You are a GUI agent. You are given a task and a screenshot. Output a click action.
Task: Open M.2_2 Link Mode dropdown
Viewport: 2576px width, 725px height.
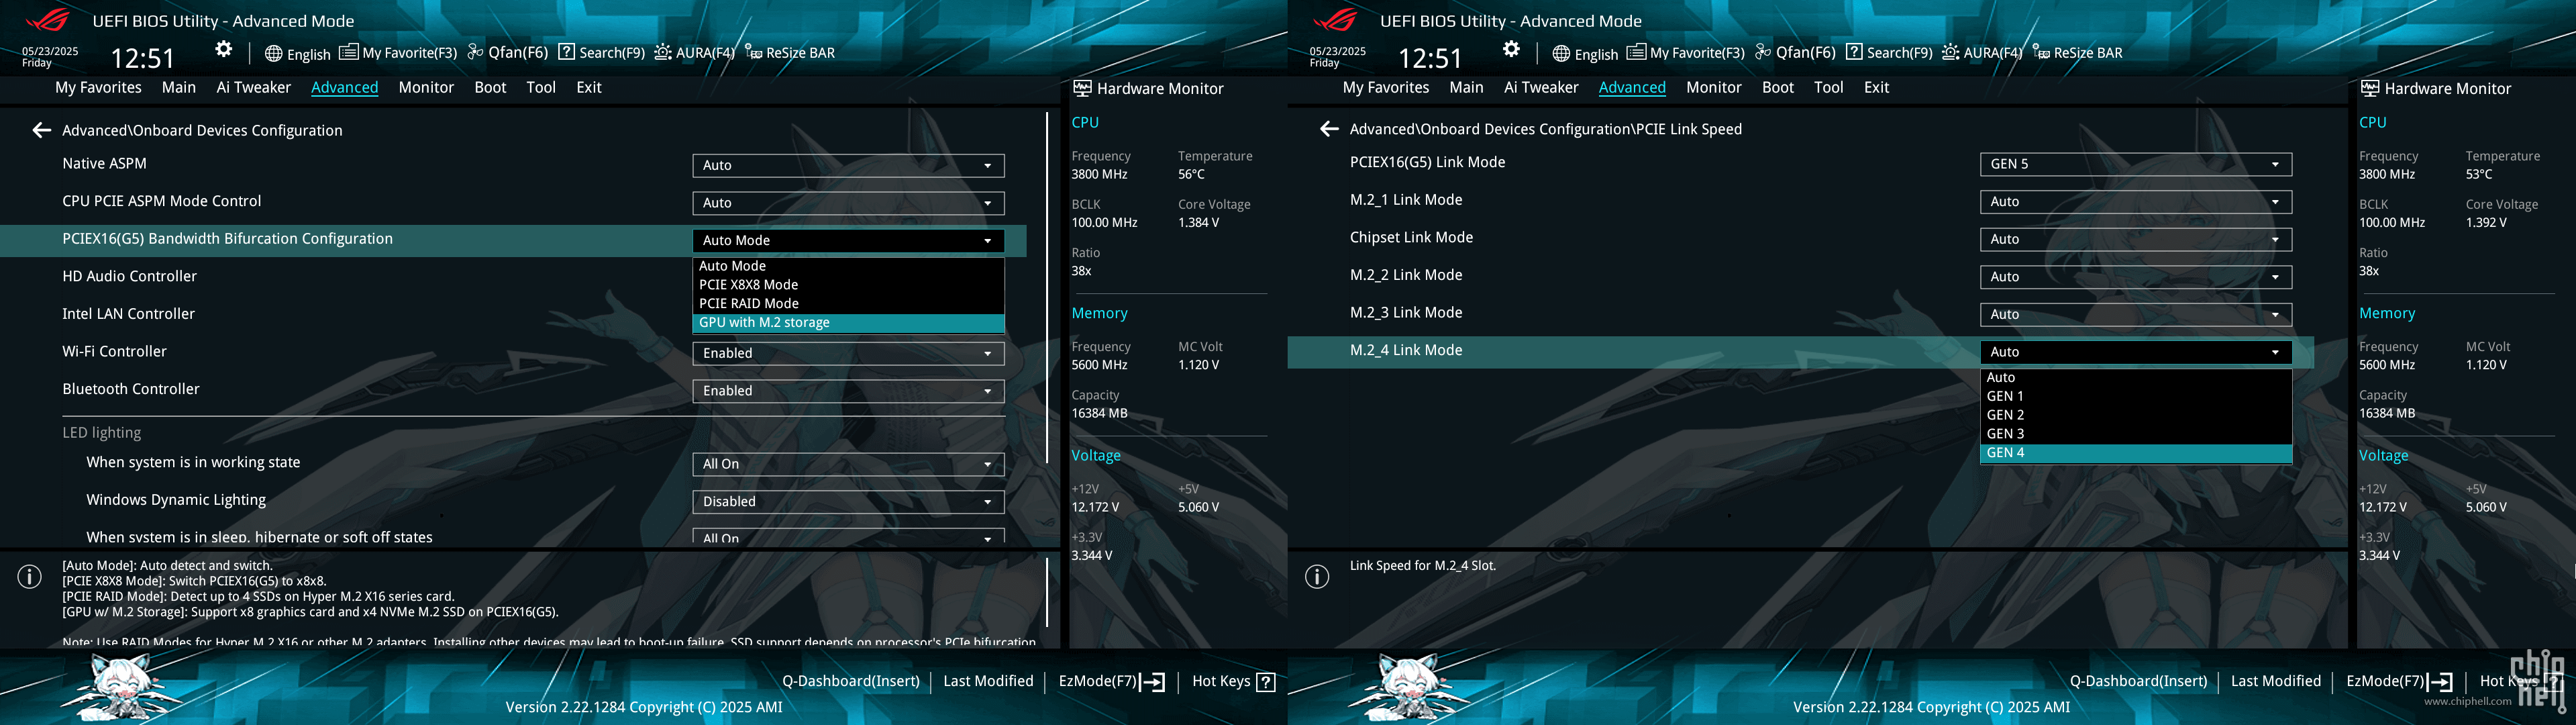point(2136,277)
